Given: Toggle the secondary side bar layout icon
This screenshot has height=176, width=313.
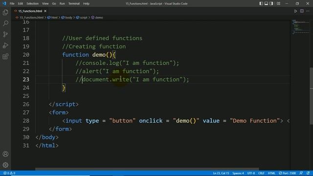Looking at the screenshot, I should click(x=271, y=3).
